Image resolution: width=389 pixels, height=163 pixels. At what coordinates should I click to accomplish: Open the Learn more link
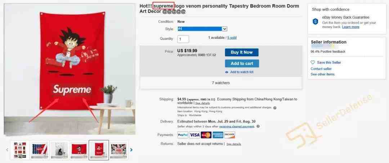tap(350, 27)
